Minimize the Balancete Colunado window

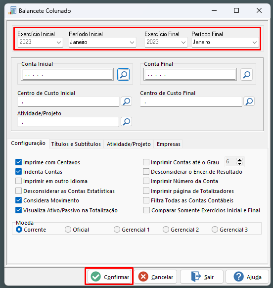click(214, 10)
